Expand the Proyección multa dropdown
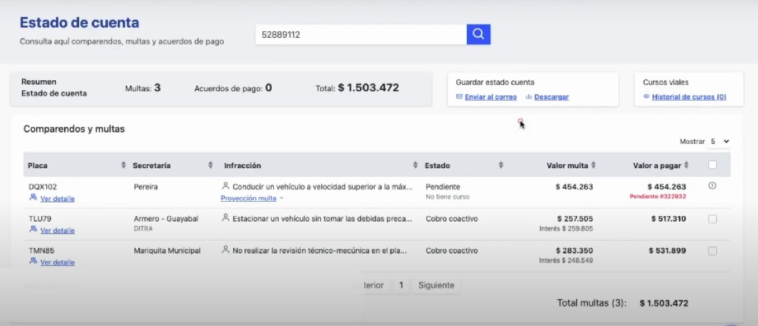Viewport: 758px width, 326px height. [x=250, y=198]
